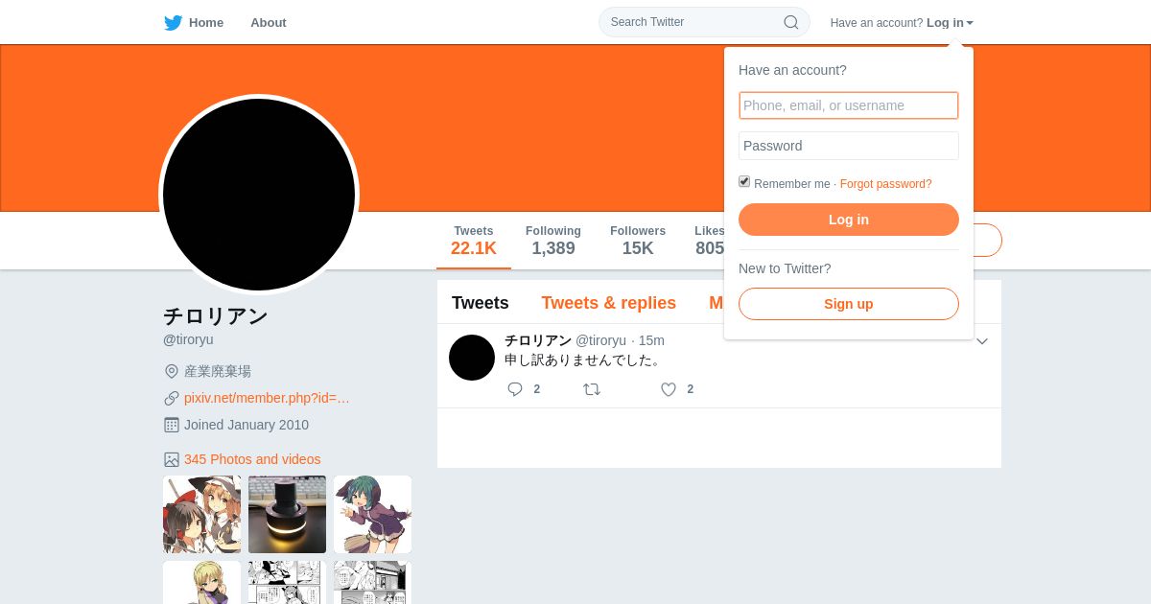Open the tweet options chevron menu
This screenshot has width=1151, height=604.
pos(982,341)
